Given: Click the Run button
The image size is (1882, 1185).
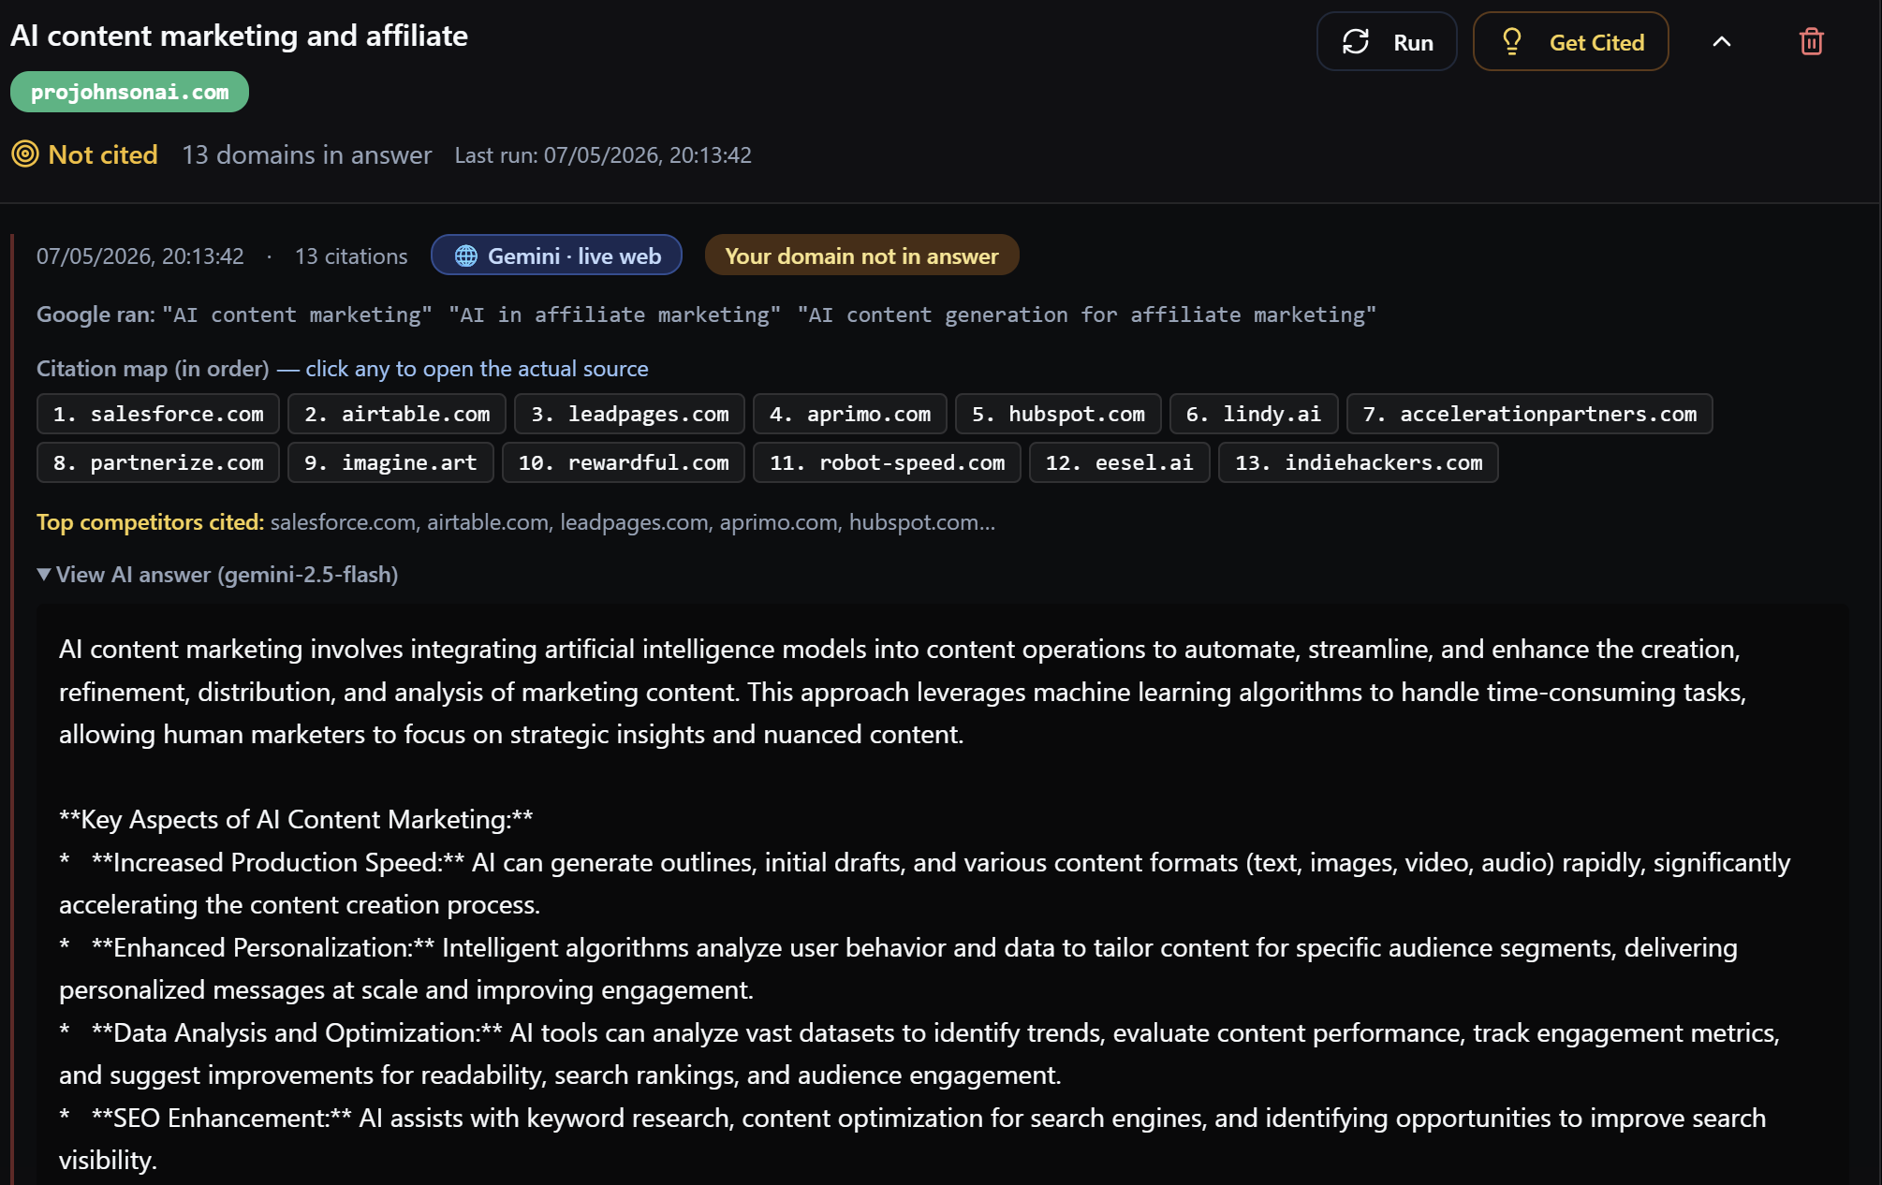Looking at the screenshot, I should (x=1386, y=41).
